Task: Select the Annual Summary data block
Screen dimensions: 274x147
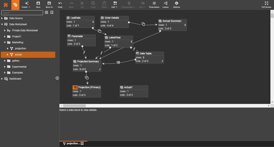Action: pos(172,21)
